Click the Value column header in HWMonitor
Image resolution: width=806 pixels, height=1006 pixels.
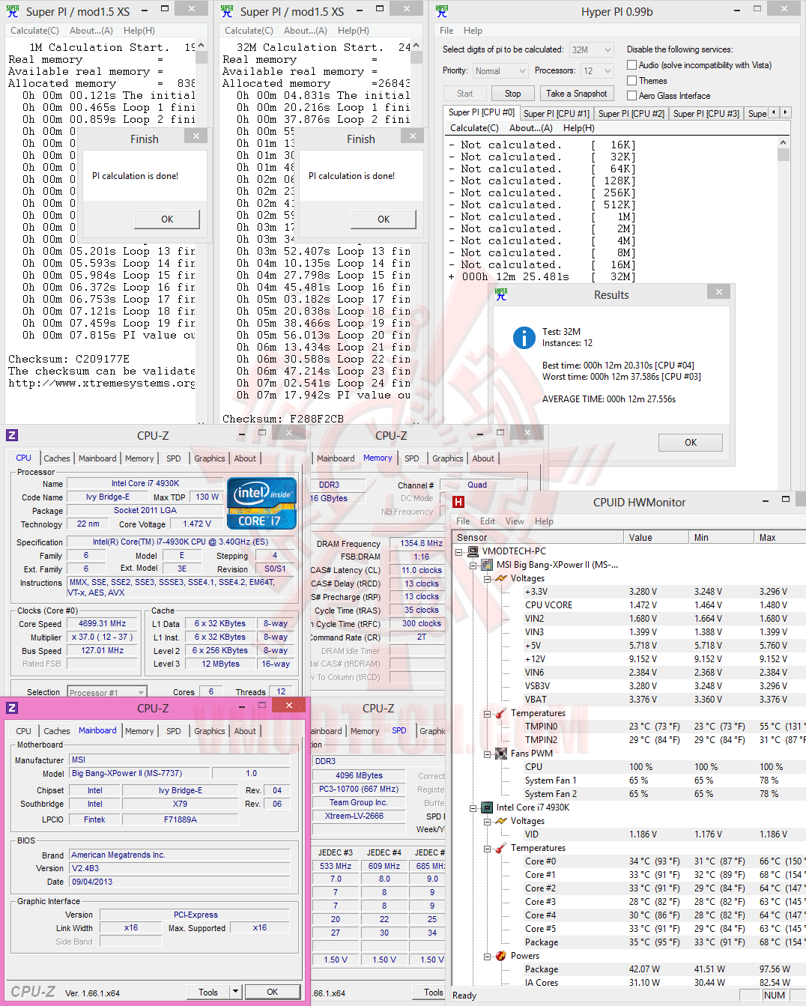click(x=656, y=538)
